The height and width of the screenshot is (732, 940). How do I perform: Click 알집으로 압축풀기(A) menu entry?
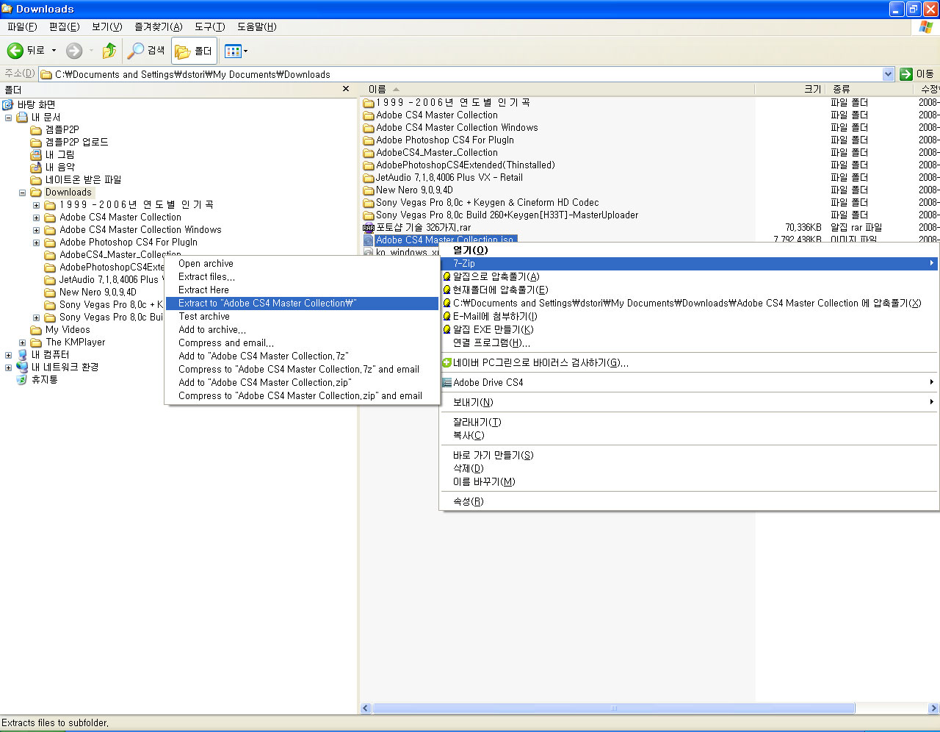[689, 276]
